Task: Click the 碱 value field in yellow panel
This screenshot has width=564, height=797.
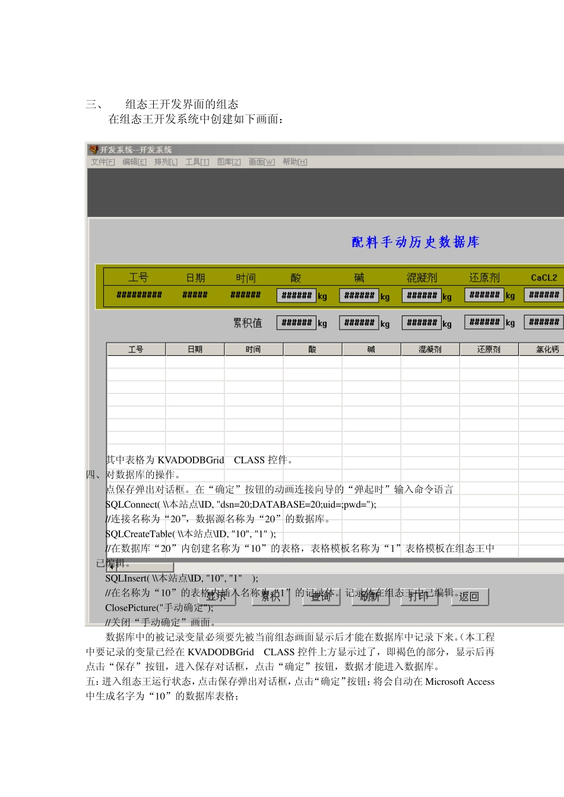Action: 359,295
